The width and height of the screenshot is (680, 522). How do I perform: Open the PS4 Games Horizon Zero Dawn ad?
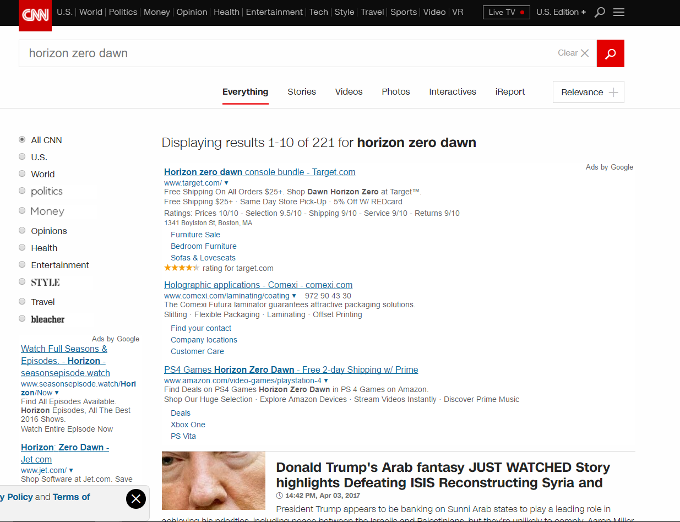291,369
